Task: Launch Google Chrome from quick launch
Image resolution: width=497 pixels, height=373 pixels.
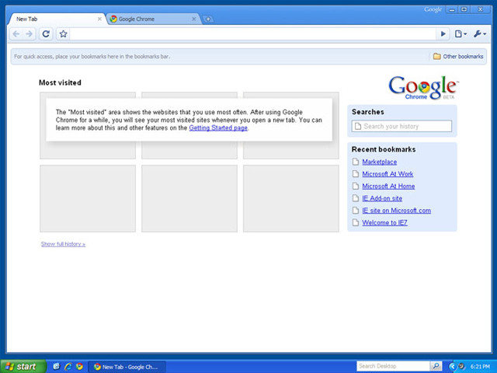Action: click(79, 367)
